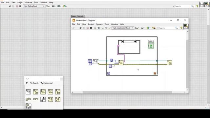The height and width of the screenshot is (118, 210).
Task: Run the VI from front panel toolbar
Action: [x=10, y=6]
